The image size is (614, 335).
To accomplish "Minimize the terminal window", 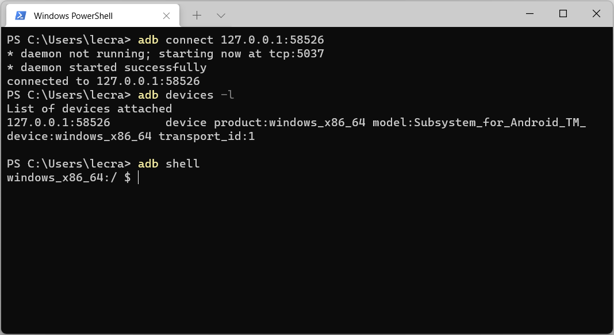I will pos(530,14).
